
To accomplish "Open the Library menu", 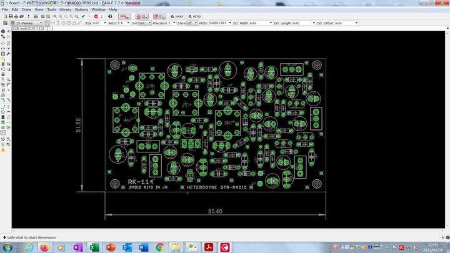I will click(65, 10).
